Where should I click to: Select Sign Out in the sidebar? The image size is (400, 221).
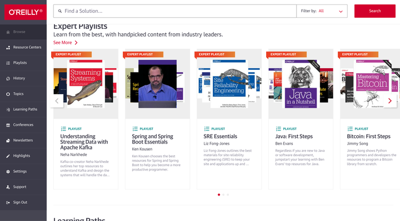23,202
